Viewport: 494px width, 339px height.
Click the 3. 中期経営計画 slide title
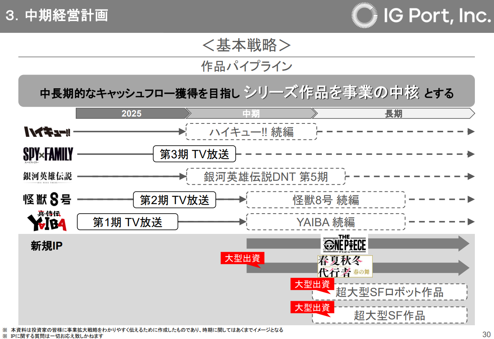(57, 16)
